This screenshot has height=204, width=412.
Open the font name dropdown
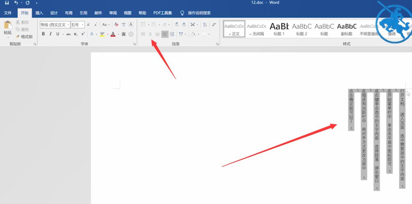point(68,25)
